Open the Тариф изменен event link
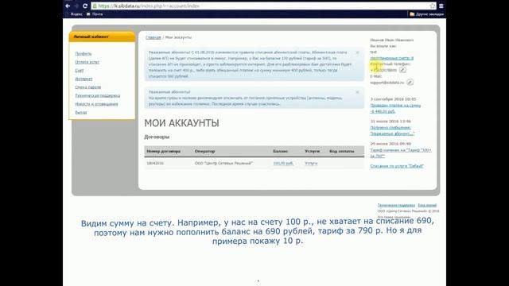Viewport: 509px width, 286px height. 401,153
